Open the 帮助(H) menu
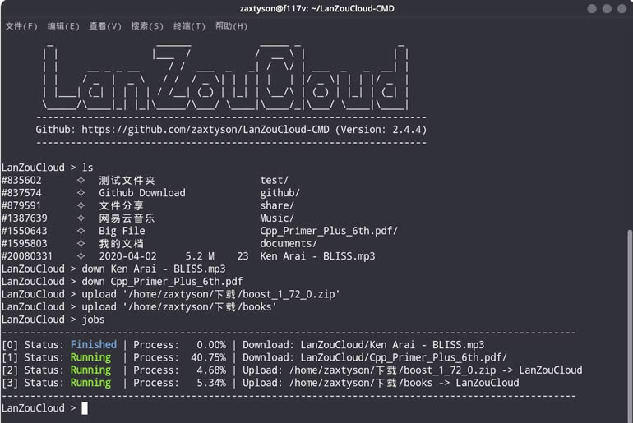The height and width of the screenshot is (423, 633). pos(231,26)
